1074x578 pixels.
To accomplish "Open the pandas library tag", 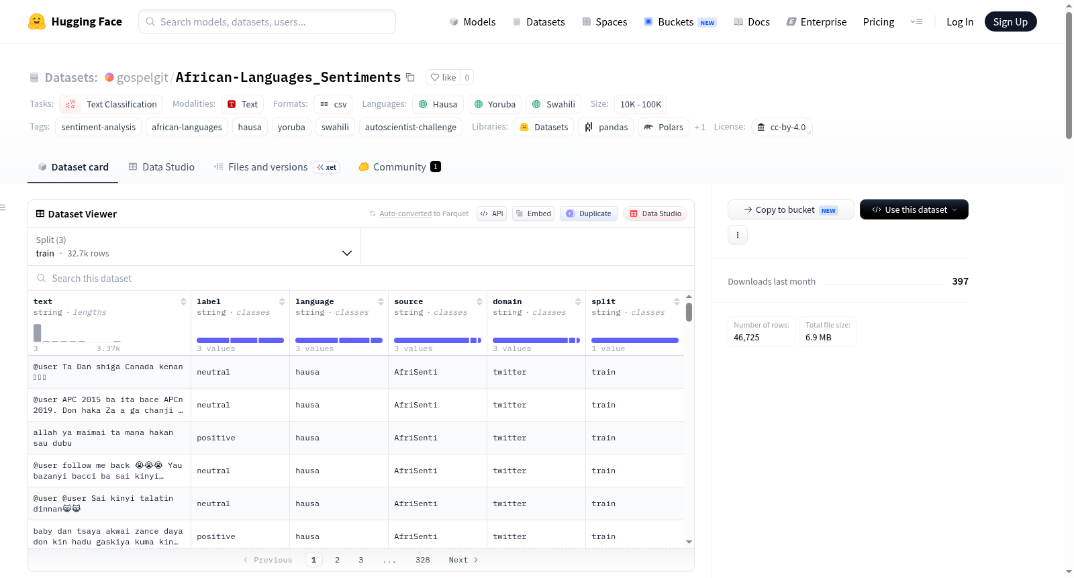I will tap(605, 127).
